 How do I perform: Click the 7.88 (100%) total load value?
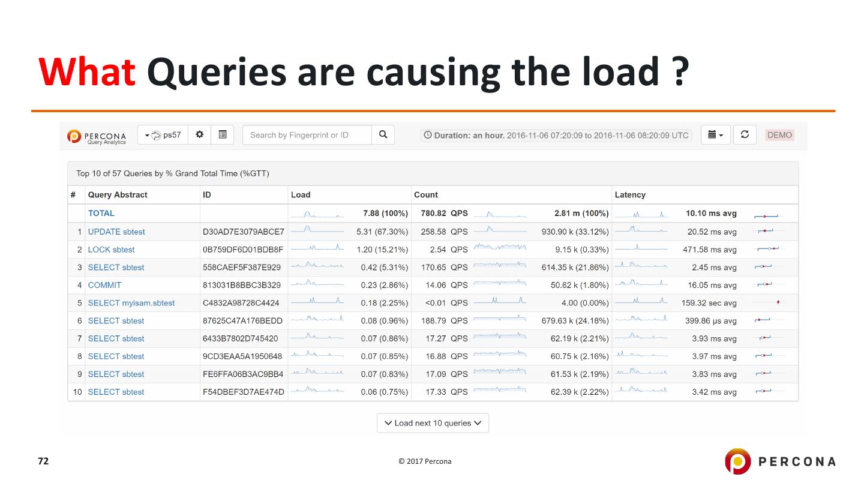386,213
